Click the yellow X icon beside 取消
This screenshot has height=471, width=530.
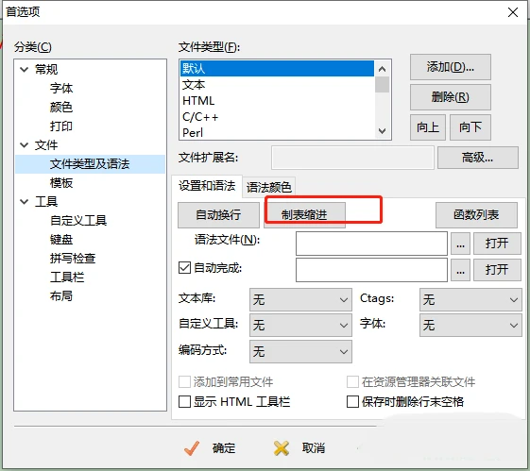click(x=282, y=448)
